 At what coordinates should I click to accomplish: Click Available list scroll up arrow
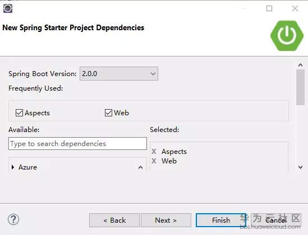(x=140, y=167)
